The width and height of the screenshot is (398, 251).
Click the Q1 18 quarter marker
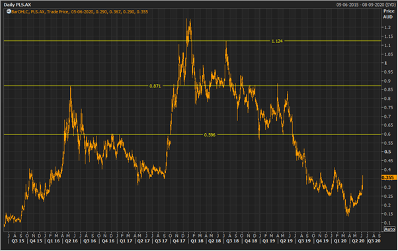pyautogui.click(x=197, y=241)
